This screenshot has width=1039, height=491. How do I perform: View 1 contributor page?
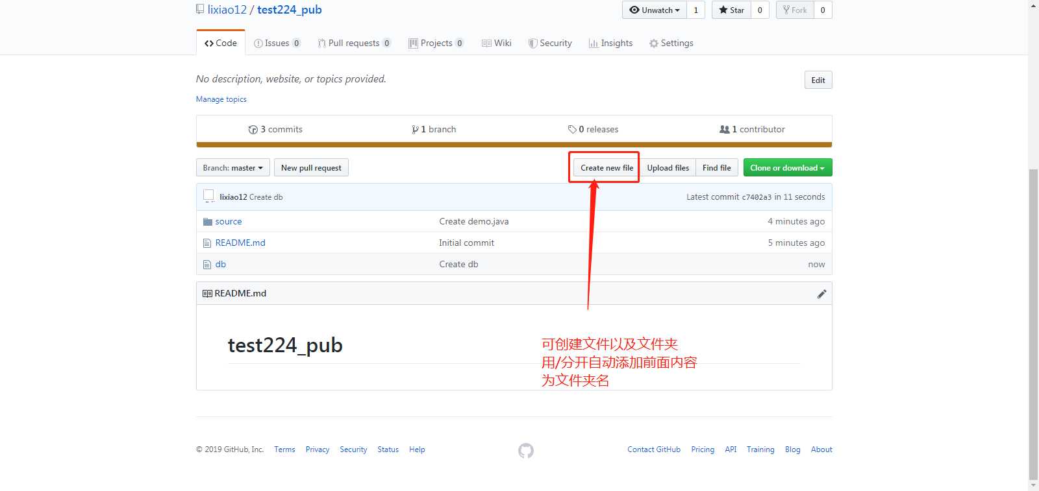pos(752,130)
